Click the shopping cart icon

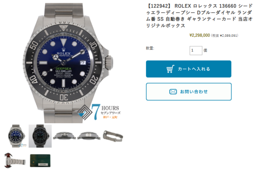tap(171, 69)
